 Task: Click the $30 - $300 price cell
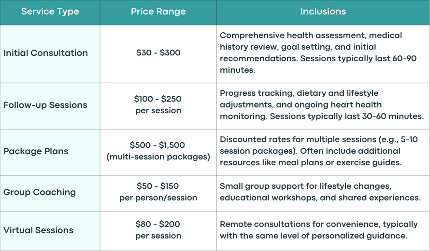pos(158,53)
